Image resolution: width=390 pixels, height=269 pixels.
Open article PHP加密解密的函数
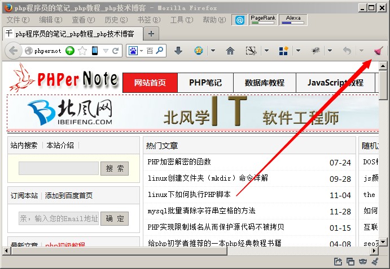[179, 162]
